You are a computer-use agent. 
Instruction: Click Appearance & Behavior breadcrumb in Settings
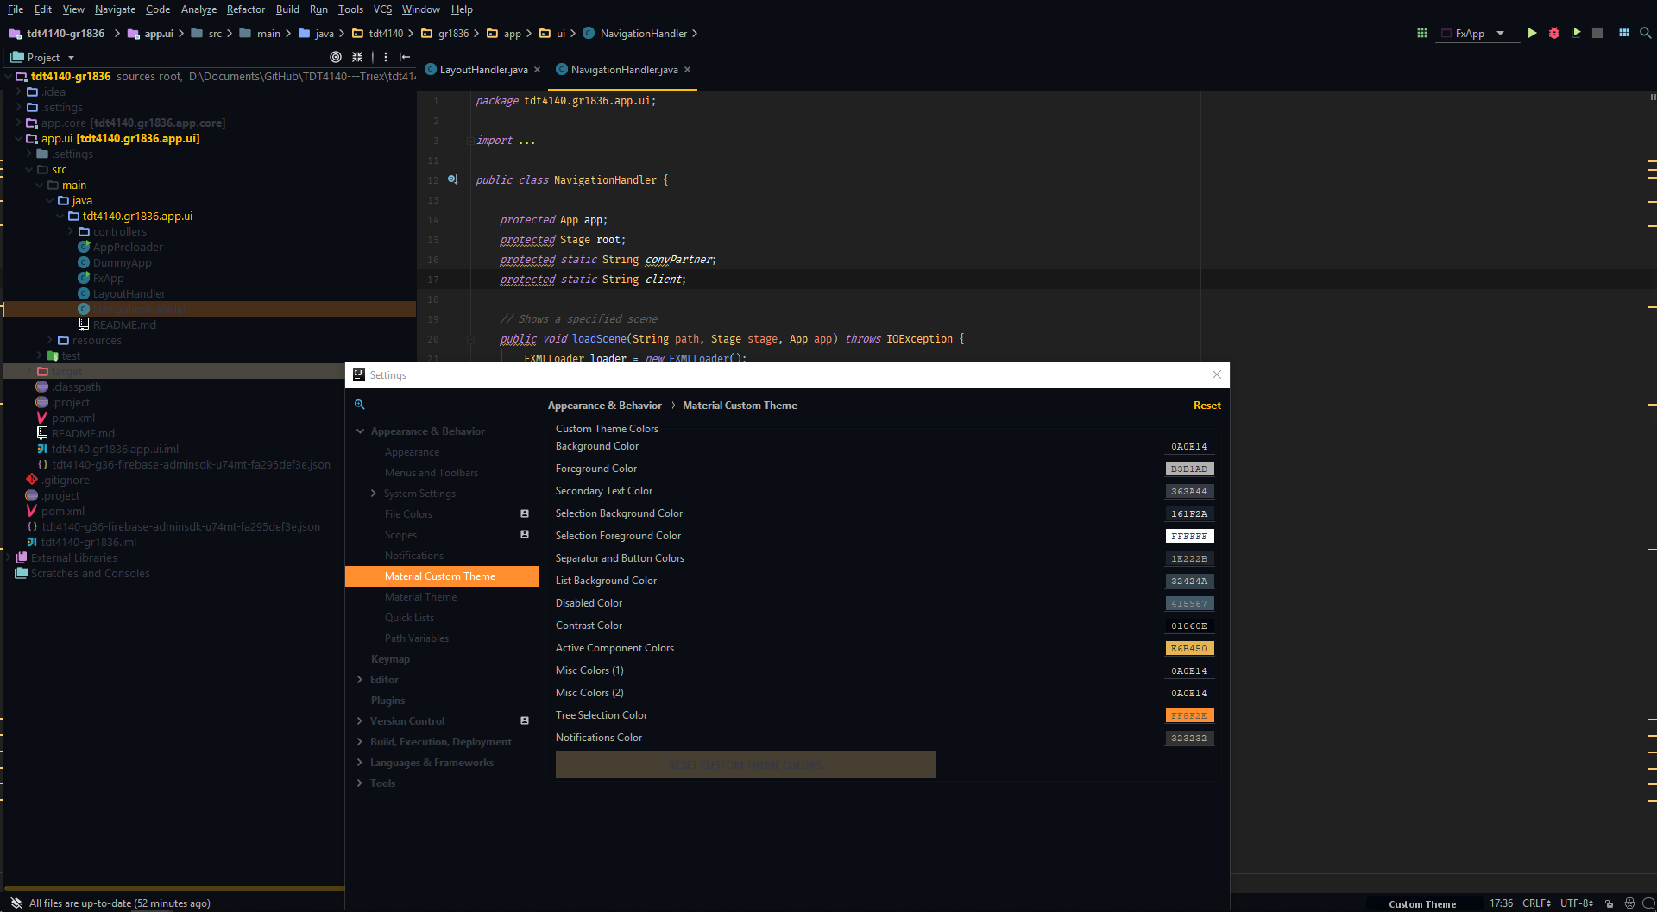point(604,406)
